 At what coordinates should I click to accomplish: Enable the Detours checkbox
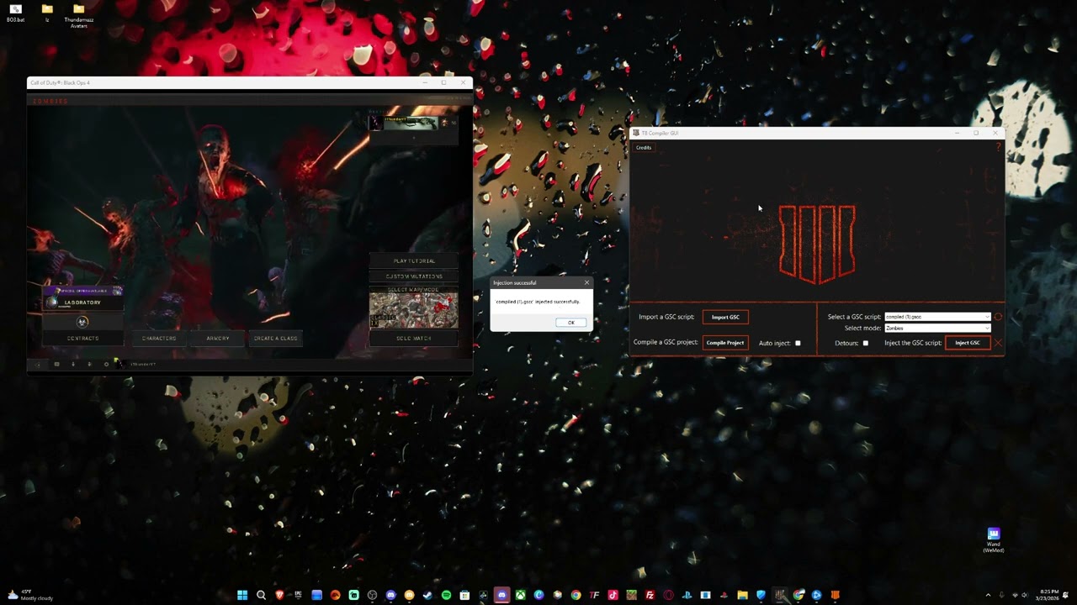coord(865,343)
